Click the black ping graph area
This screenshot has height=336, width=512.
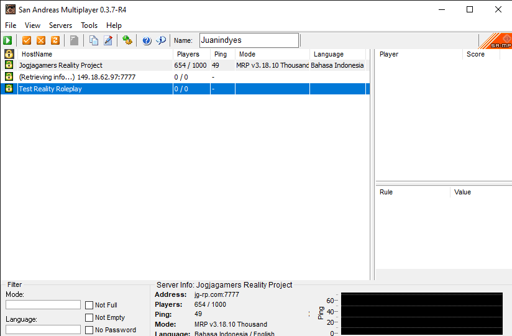coord(422,314)
